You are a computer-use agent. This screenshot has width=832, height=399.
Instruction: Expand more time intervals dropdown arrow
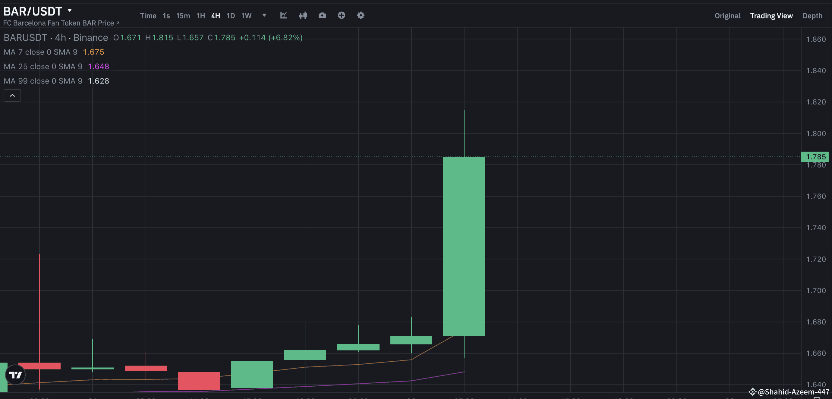264,15
